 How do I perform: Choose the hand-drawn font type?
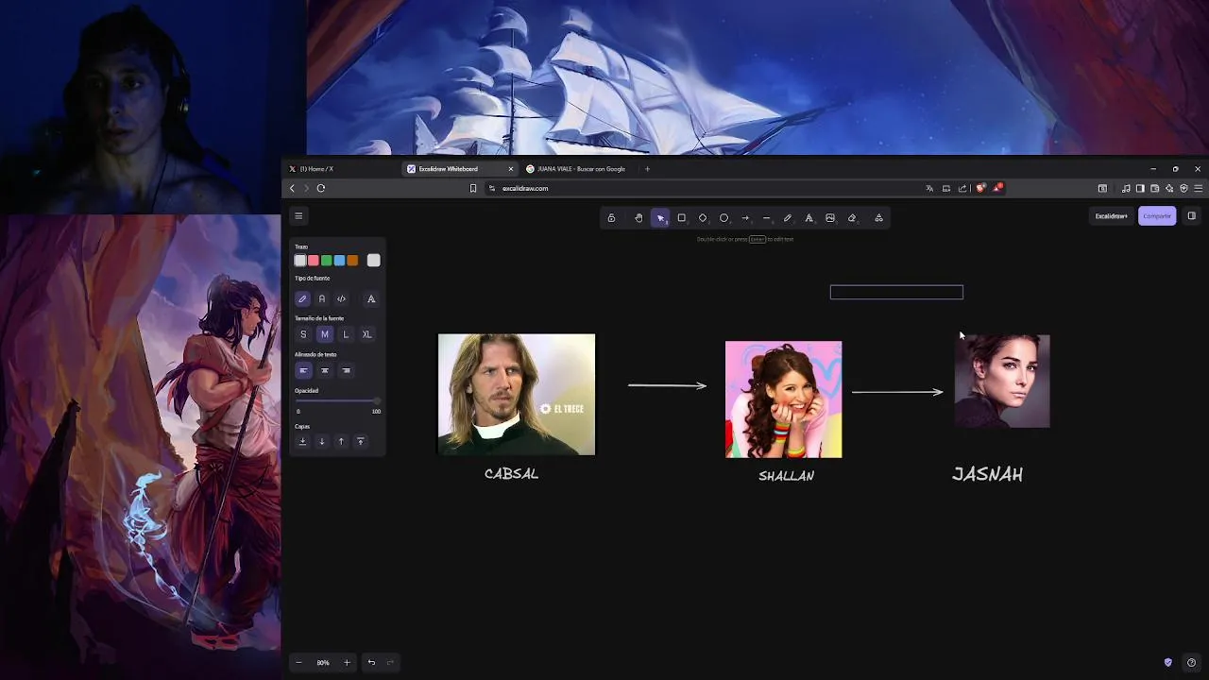point(302,299)
